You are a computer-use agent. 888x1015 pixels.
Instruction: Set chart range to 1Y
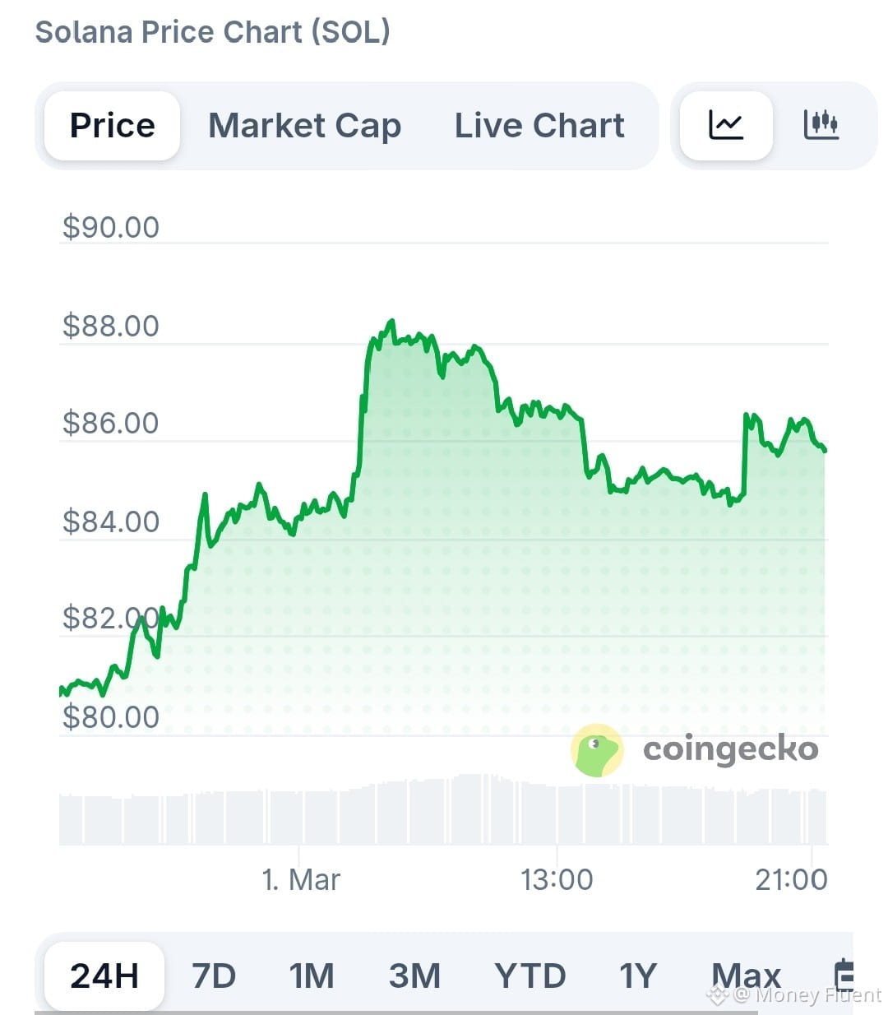638,976
